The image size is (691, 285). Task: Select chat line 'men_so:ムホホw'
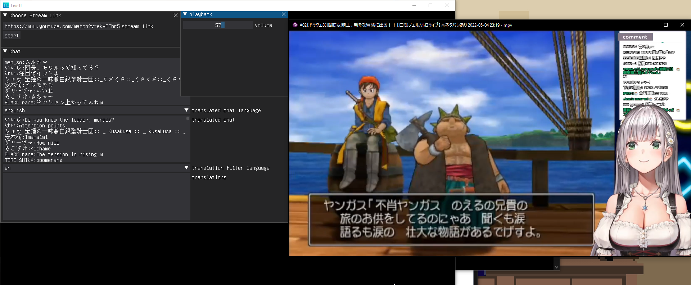26,62
